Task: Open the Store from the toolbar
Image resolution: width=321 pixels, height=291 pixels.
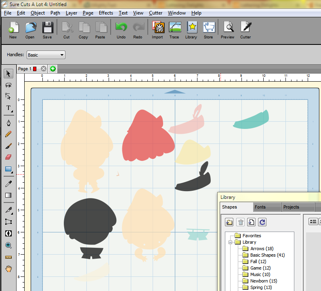Action: click(208, 30)
